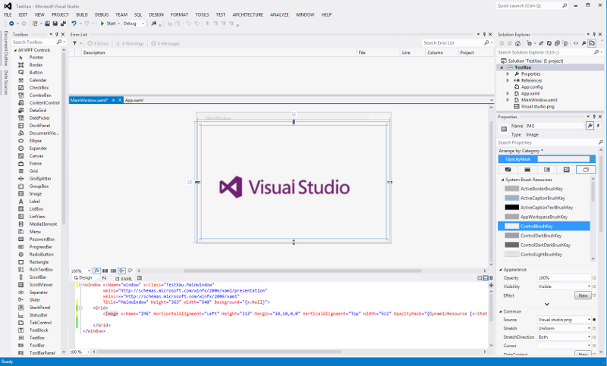Click the Name field containing IMG
This screenshot has height=366, width=607.
tap(554, 126)
